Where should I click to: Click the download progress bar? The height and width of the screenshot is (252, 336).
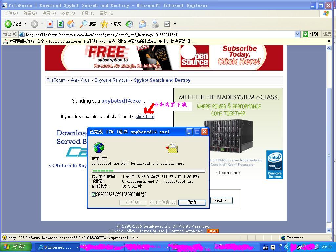(x=148, y=171)
